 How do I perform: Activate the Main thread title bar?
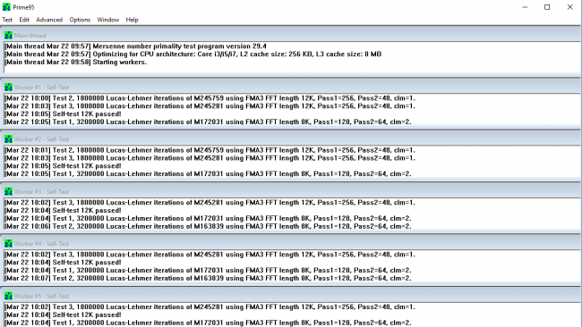click(291, 35)
